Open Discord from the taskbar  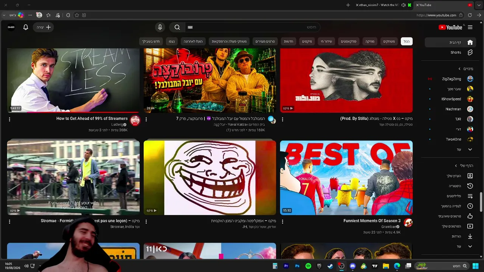[x=353, y=266]
